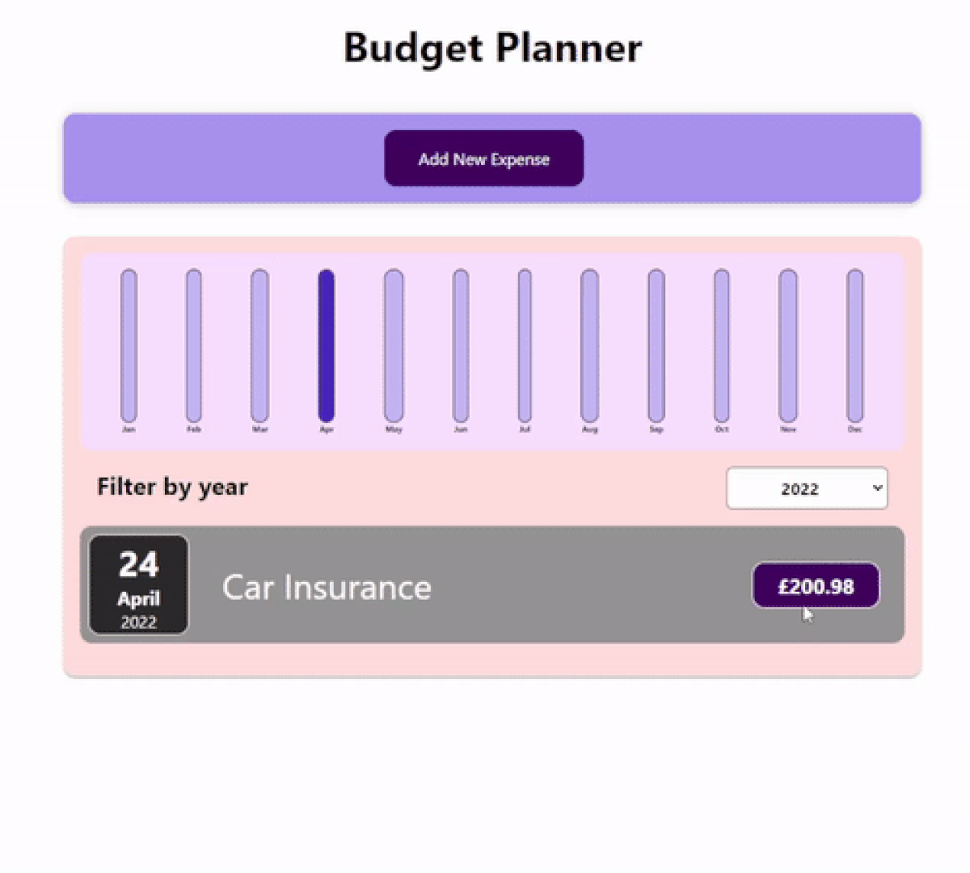This screenshot has width=970, height=873.
Task: Click the 24 April 2022 date badge
Action: coord(138,584)
